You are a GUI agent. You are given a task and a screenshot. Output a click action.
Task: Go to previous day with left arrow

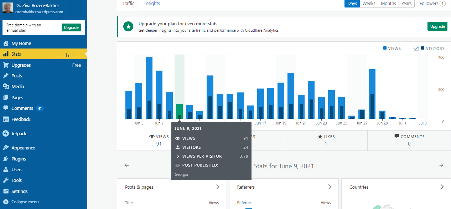tap(126, 165)
